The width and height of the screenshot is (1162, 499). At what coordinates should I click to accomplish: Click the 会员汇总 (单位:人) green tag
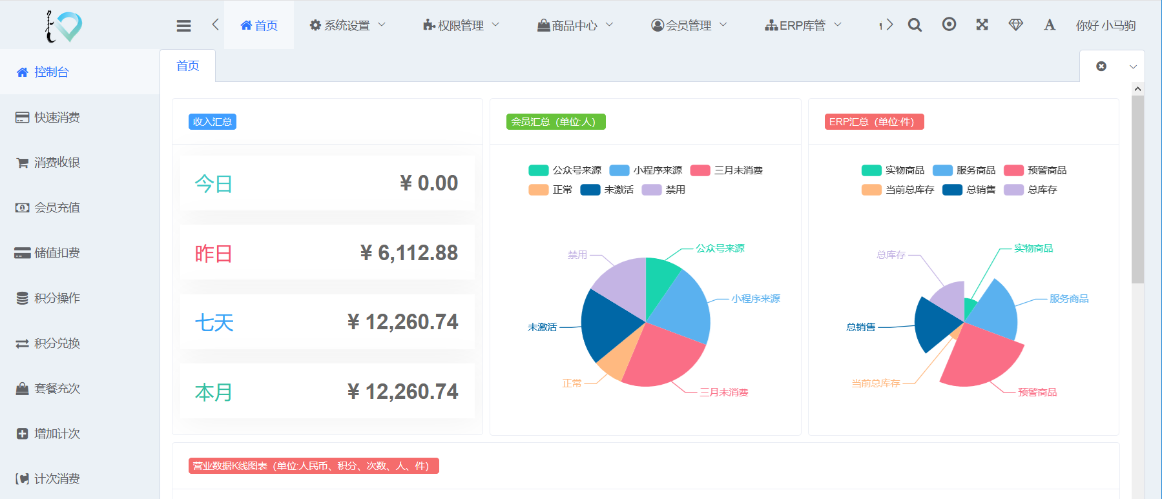(x=556, y=122)
